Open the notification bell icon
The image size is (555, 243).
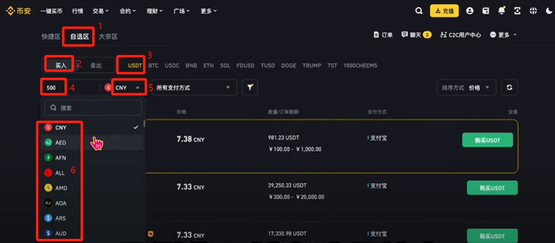(502, 11)
